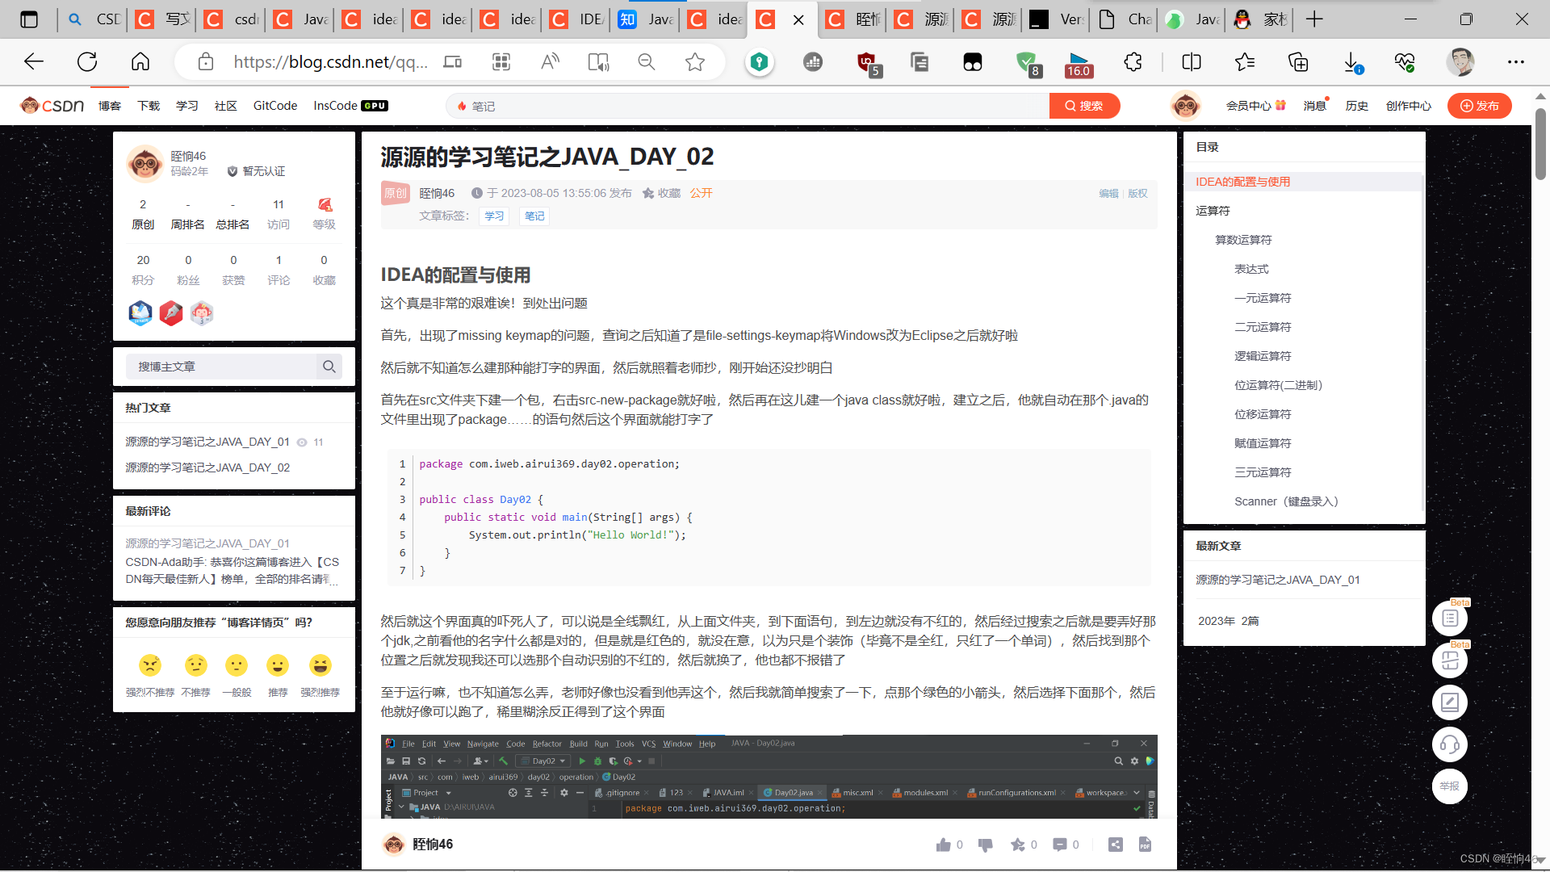Open the CSDN profile avatar dropdown

point(1185,105)
